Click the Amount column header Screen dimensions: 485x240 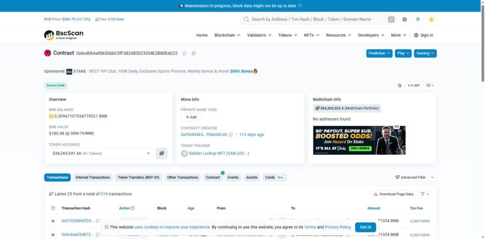pos(374,208)
